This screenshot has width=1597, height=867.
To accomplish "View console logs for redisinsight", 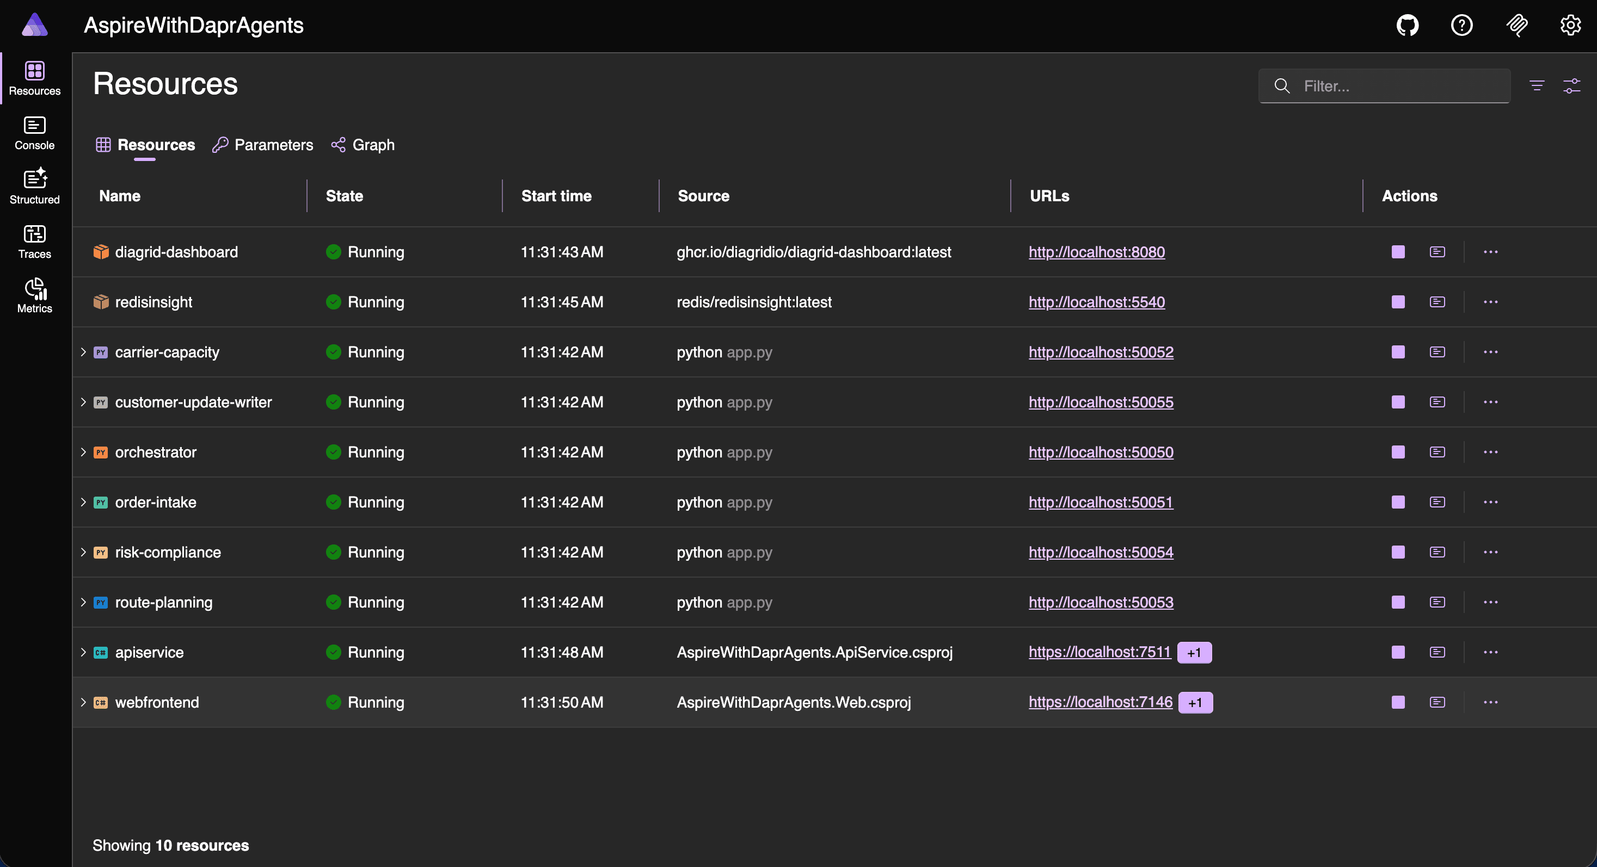I will click(x=1437, y=302).
